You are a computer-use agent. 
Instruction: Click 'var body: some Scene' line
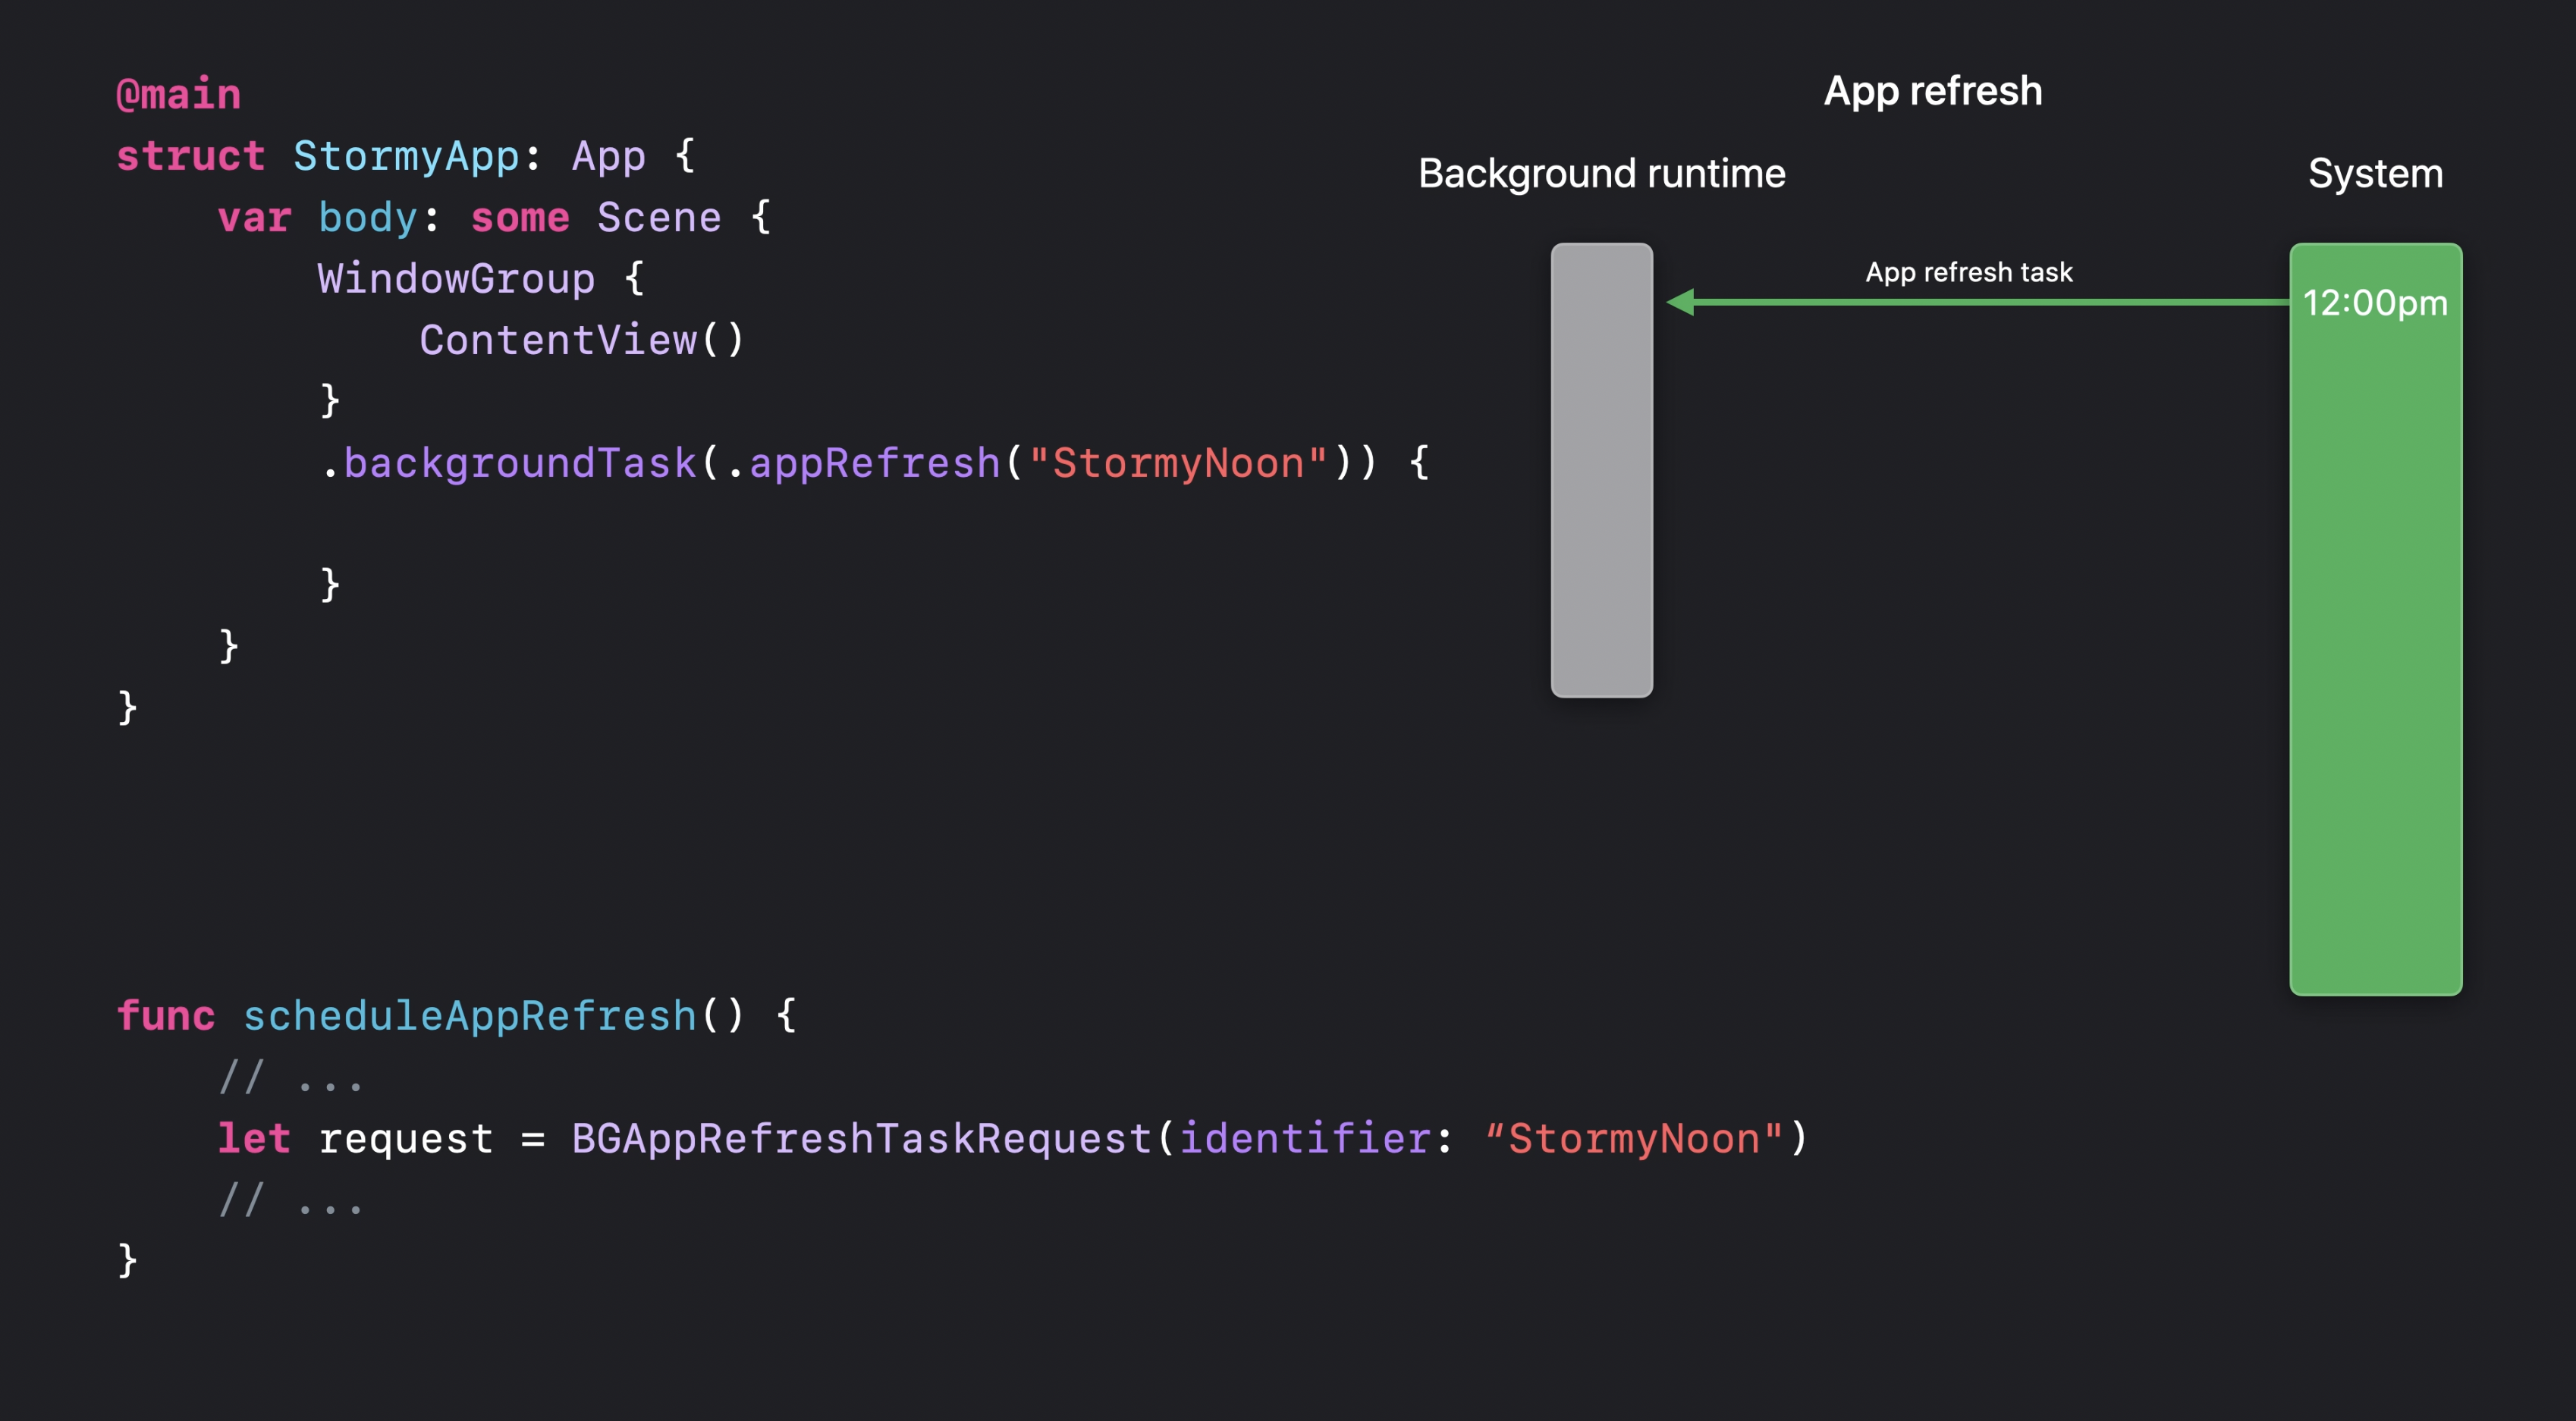click(495, 218)
